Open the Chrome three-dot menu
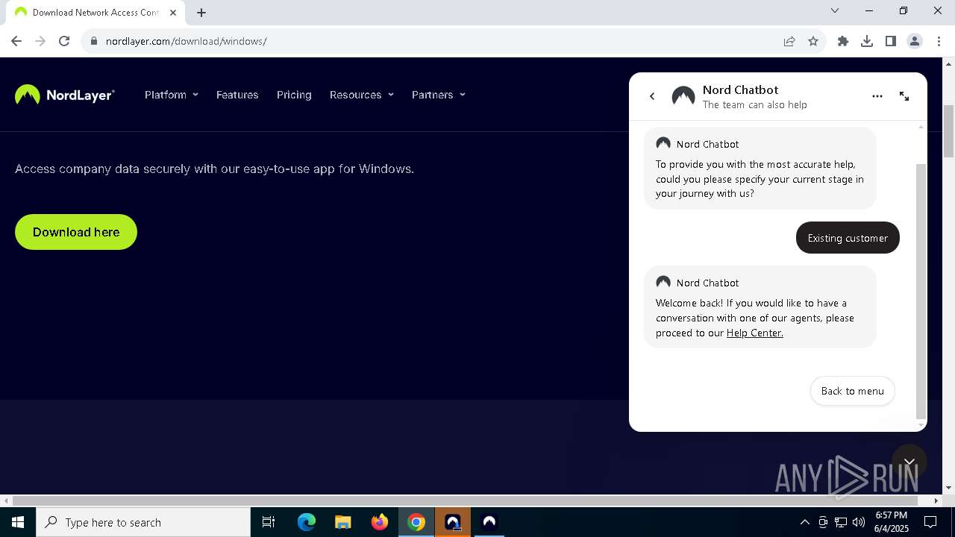Viewport: 955px width, 537px height. point(939,41)
